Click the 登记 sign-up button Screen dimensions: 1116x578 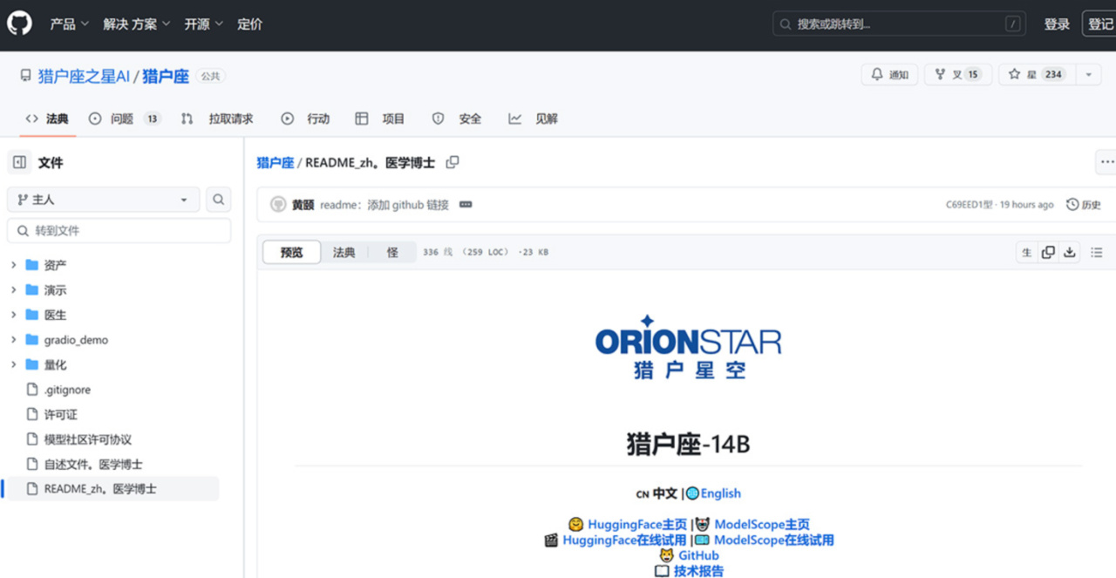point(1100,24)
